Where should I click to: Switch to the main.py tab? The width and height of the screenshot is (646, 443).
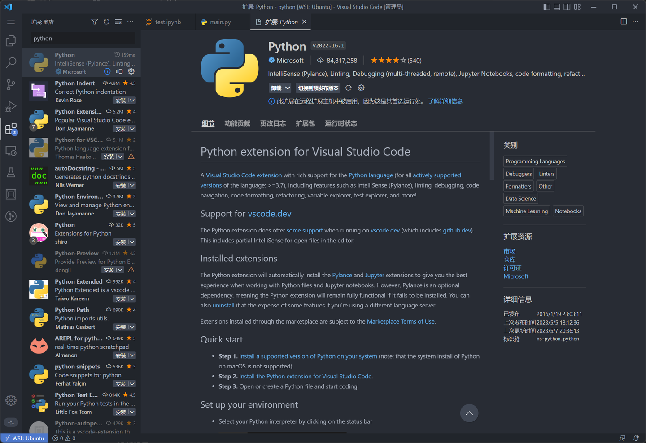(219, 21)
